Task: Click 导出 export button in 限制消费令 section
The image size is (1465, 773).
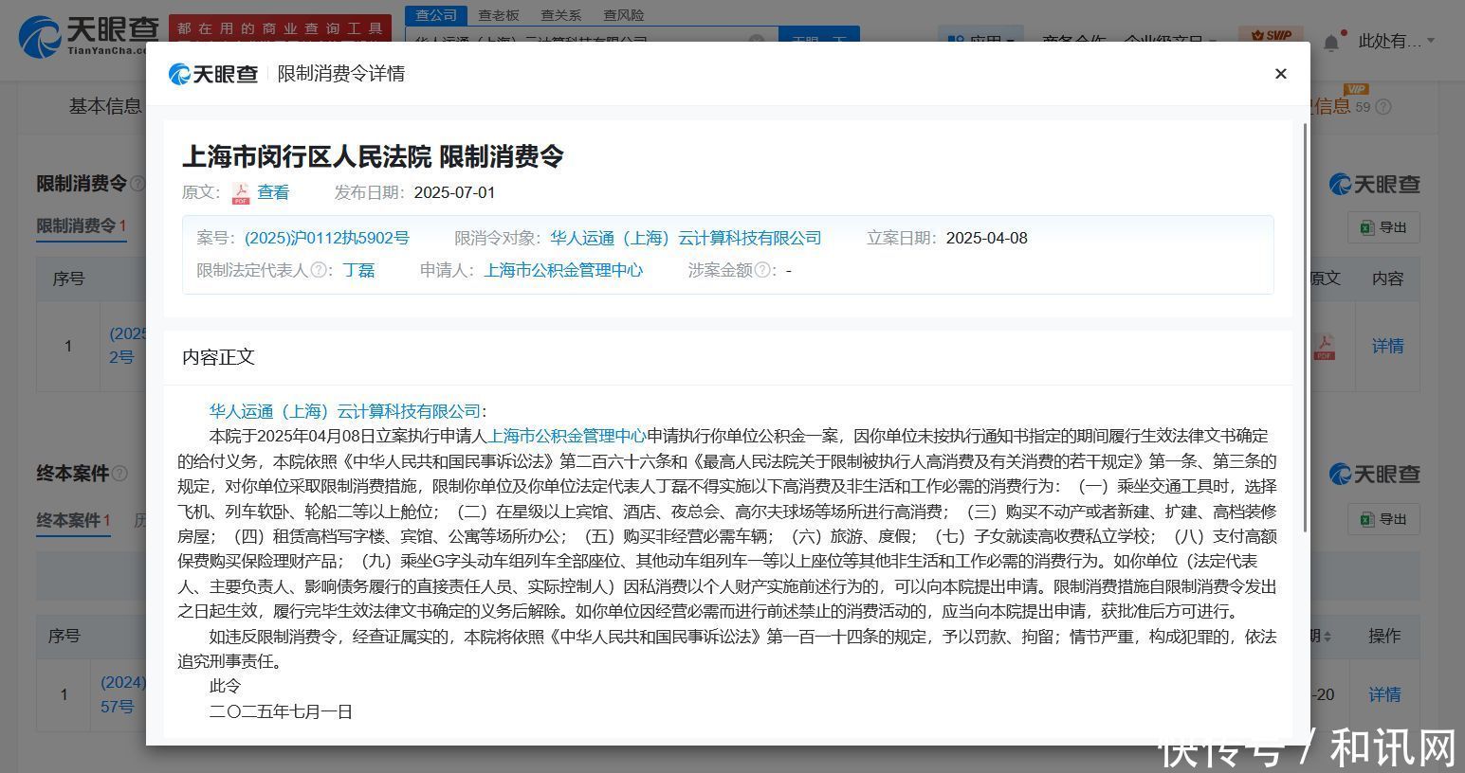Action: [1383, 227]
